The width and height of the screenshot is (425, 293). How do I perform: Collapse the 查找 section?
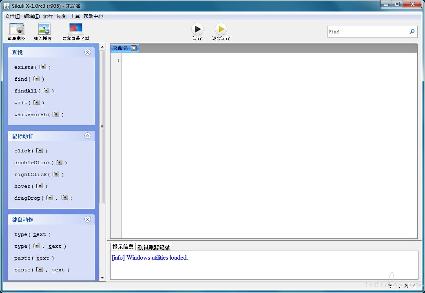[88, 52]
